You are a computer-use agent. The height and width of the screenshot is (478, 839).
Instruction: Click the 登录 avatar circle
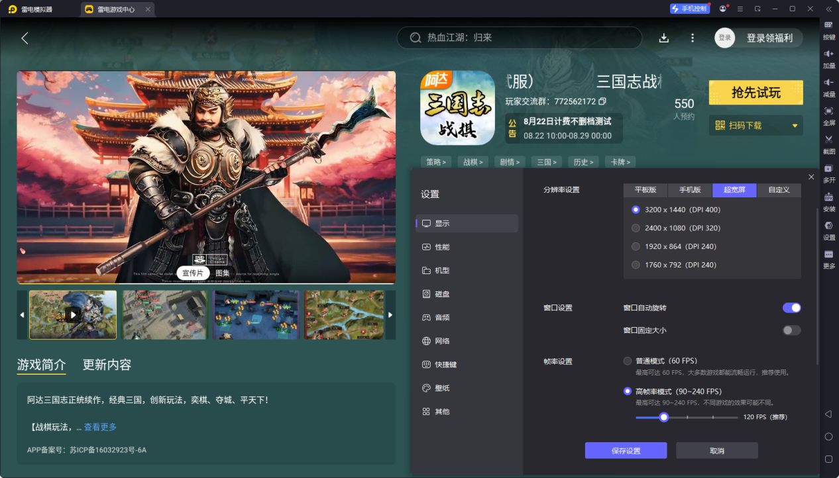pos(725,38)
